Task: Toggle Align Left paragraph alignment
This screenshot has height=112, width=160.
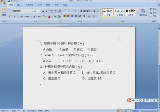Action: 64,16
